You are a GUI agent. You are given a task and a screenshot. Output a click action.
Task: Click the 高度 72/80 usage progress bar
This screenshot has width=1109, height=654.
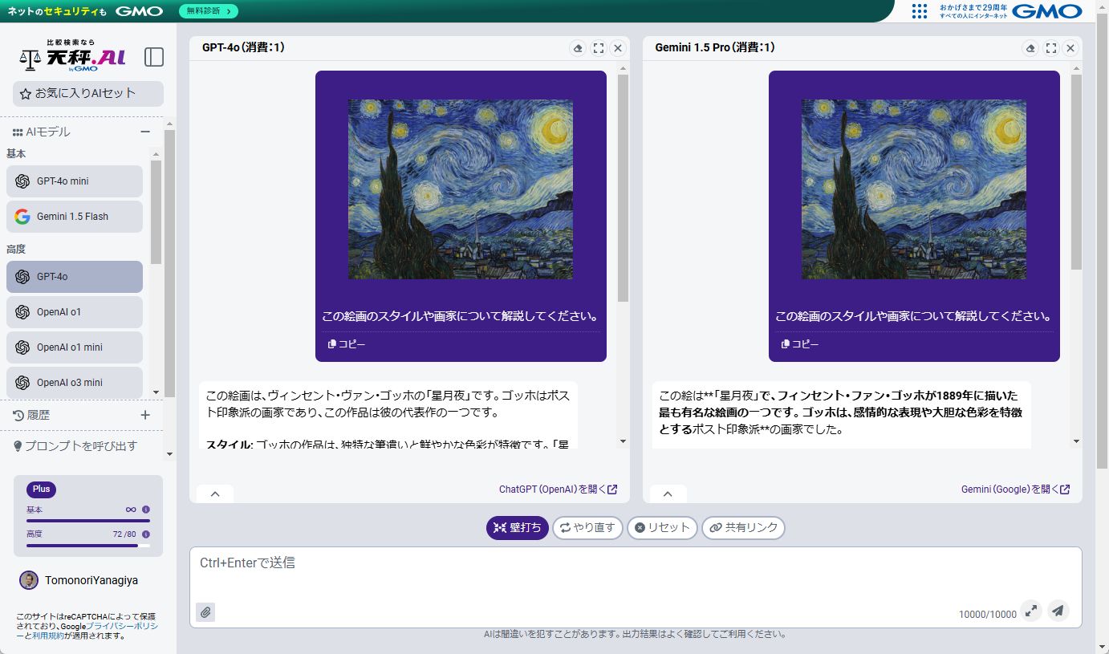87,544
